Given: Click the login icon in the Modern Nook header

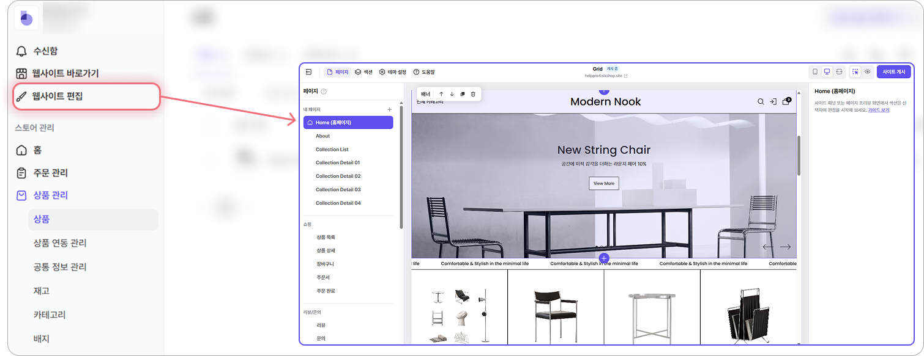Looking at the screenshot, I should point(773,102).
